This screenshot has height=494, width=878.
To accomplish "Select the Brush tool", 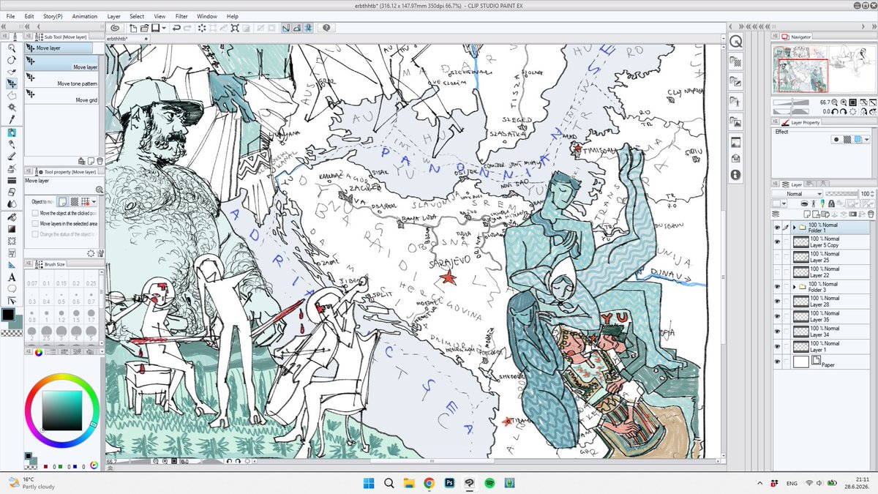I will click(x=12, y=157).
